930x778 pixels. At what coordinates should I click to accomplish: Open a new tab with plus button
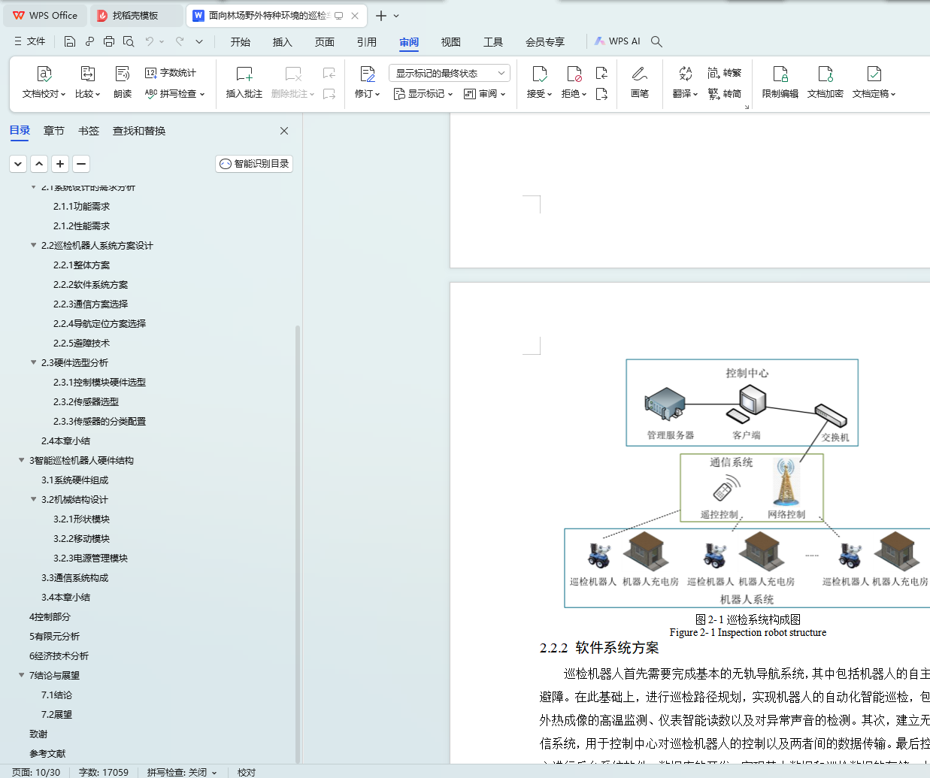click(x=381, y=16)
